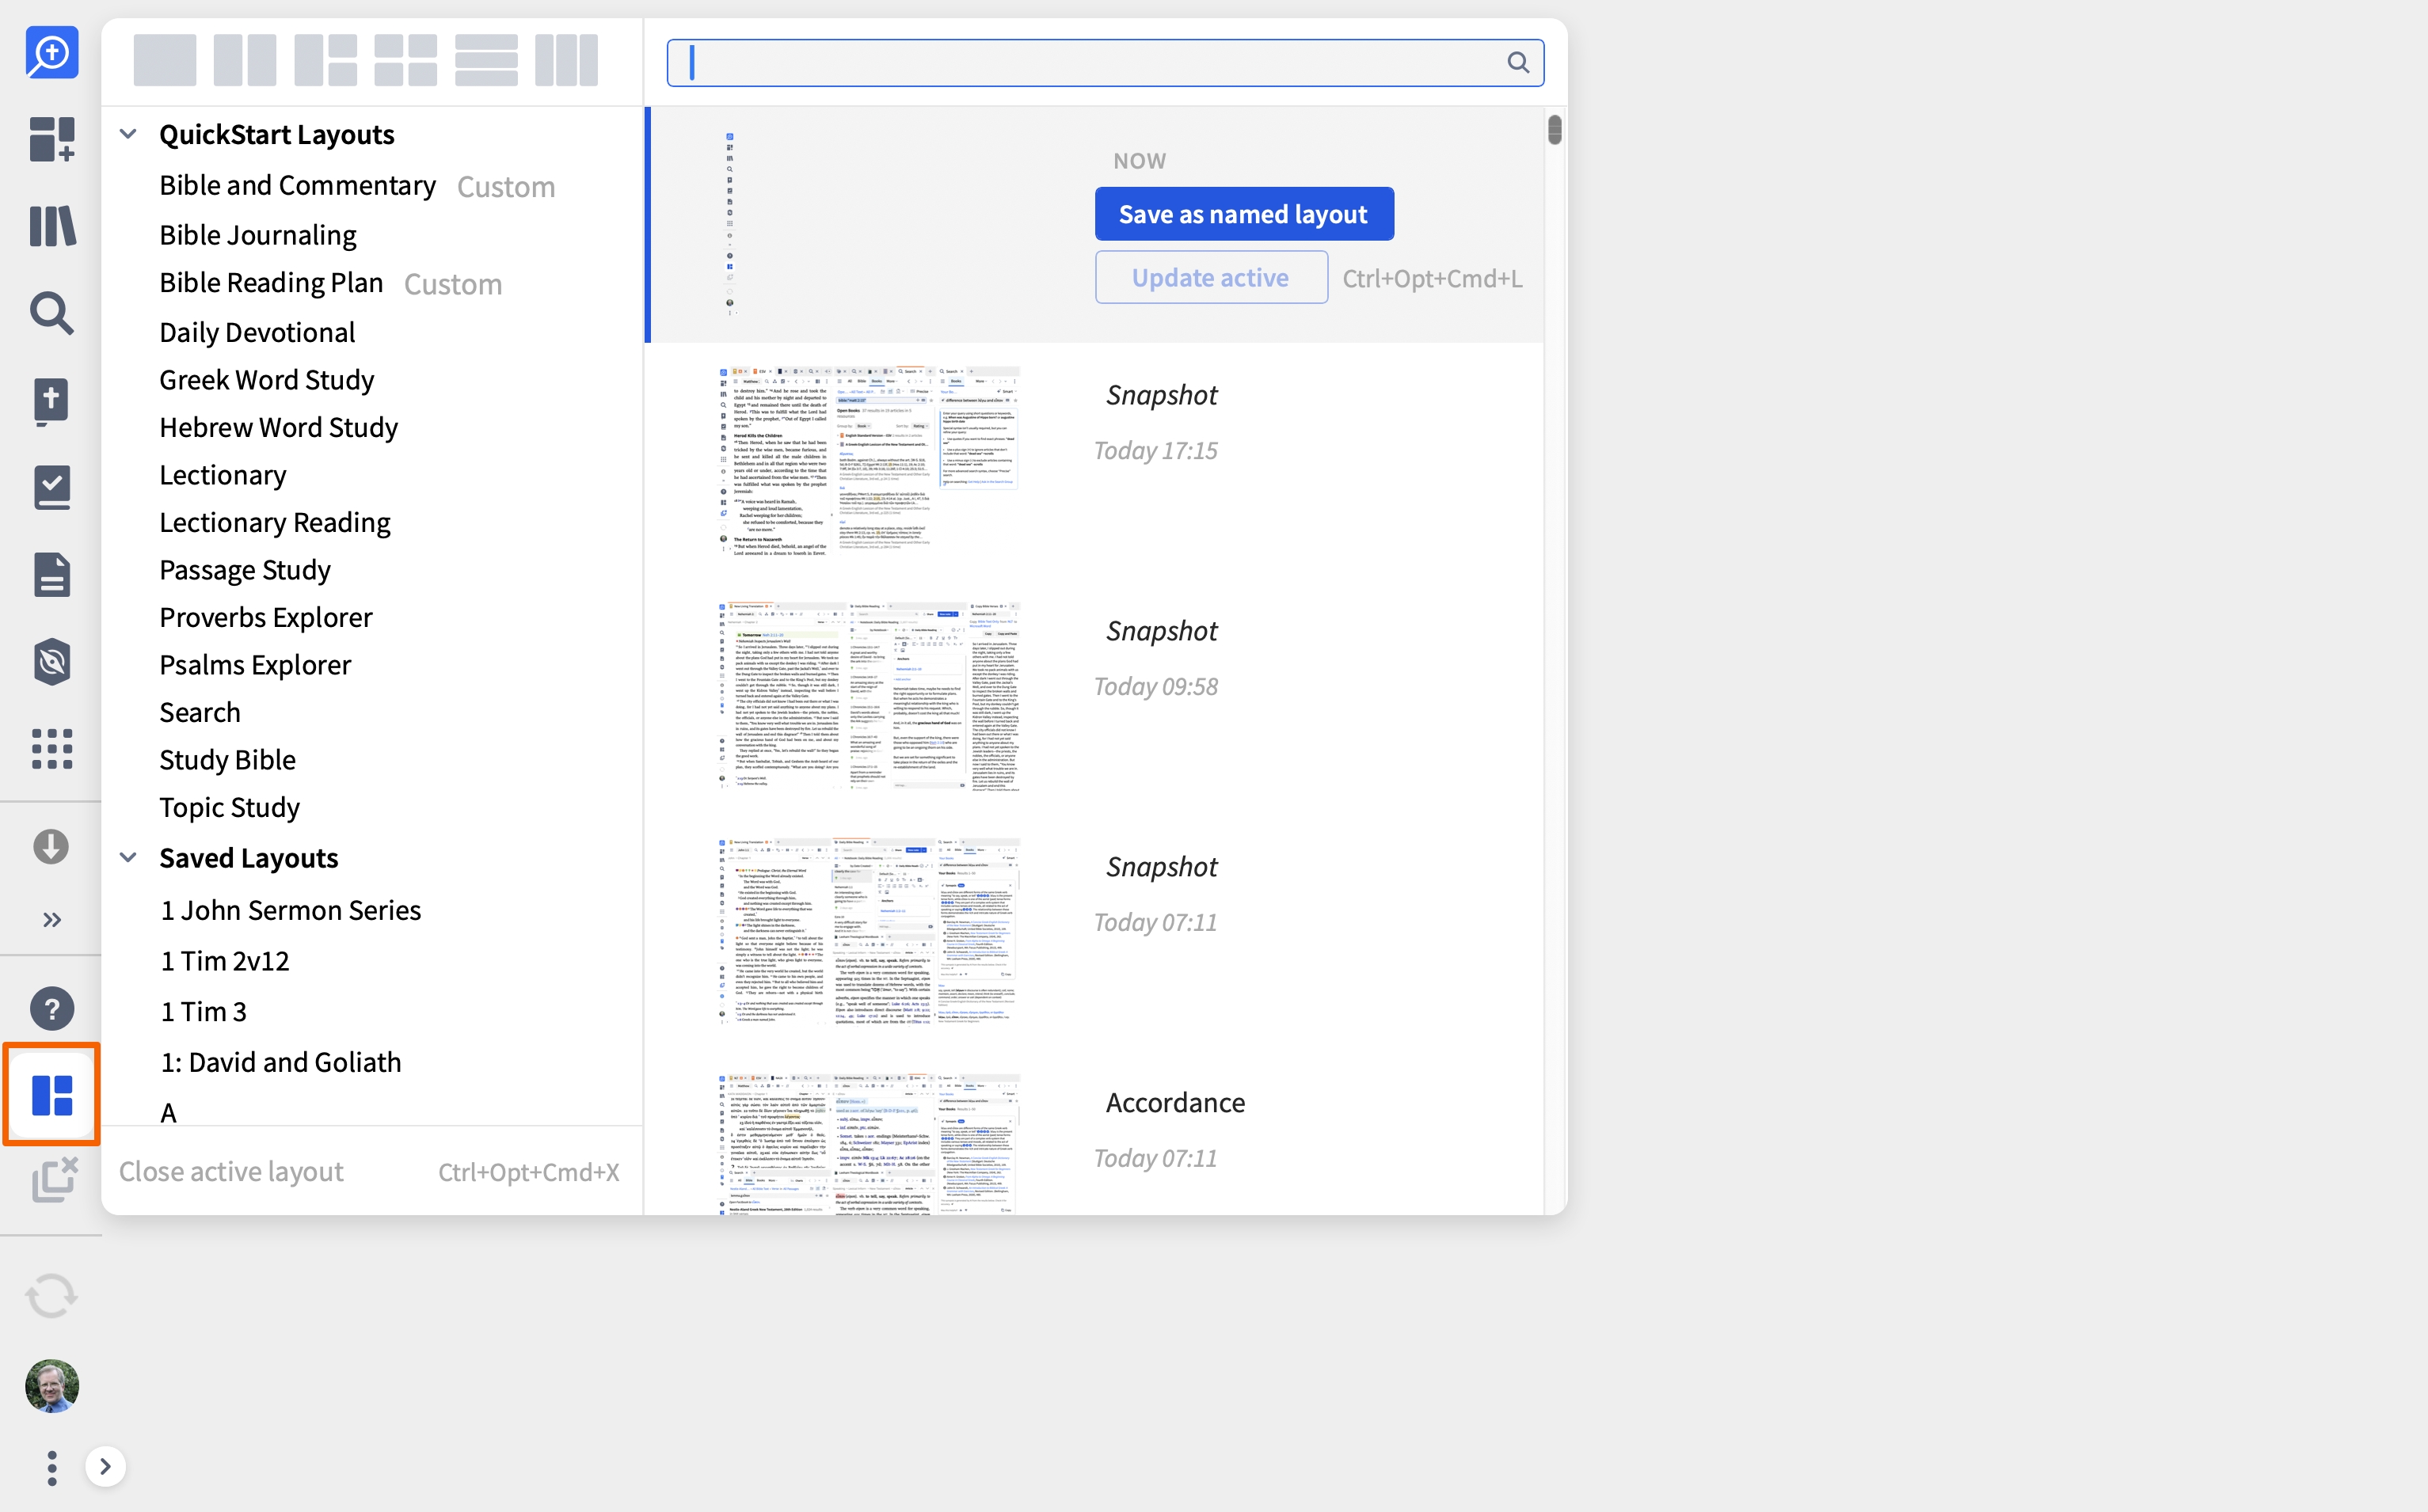The image size is (2428, 1512).
Task: Open the user profile avatar
Action: (x=52, y=1386)
